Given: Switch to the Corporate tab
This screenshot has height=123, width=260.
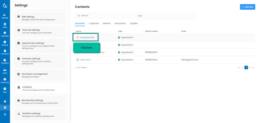Looking at the screenshot, I should (x=94, y=23).
